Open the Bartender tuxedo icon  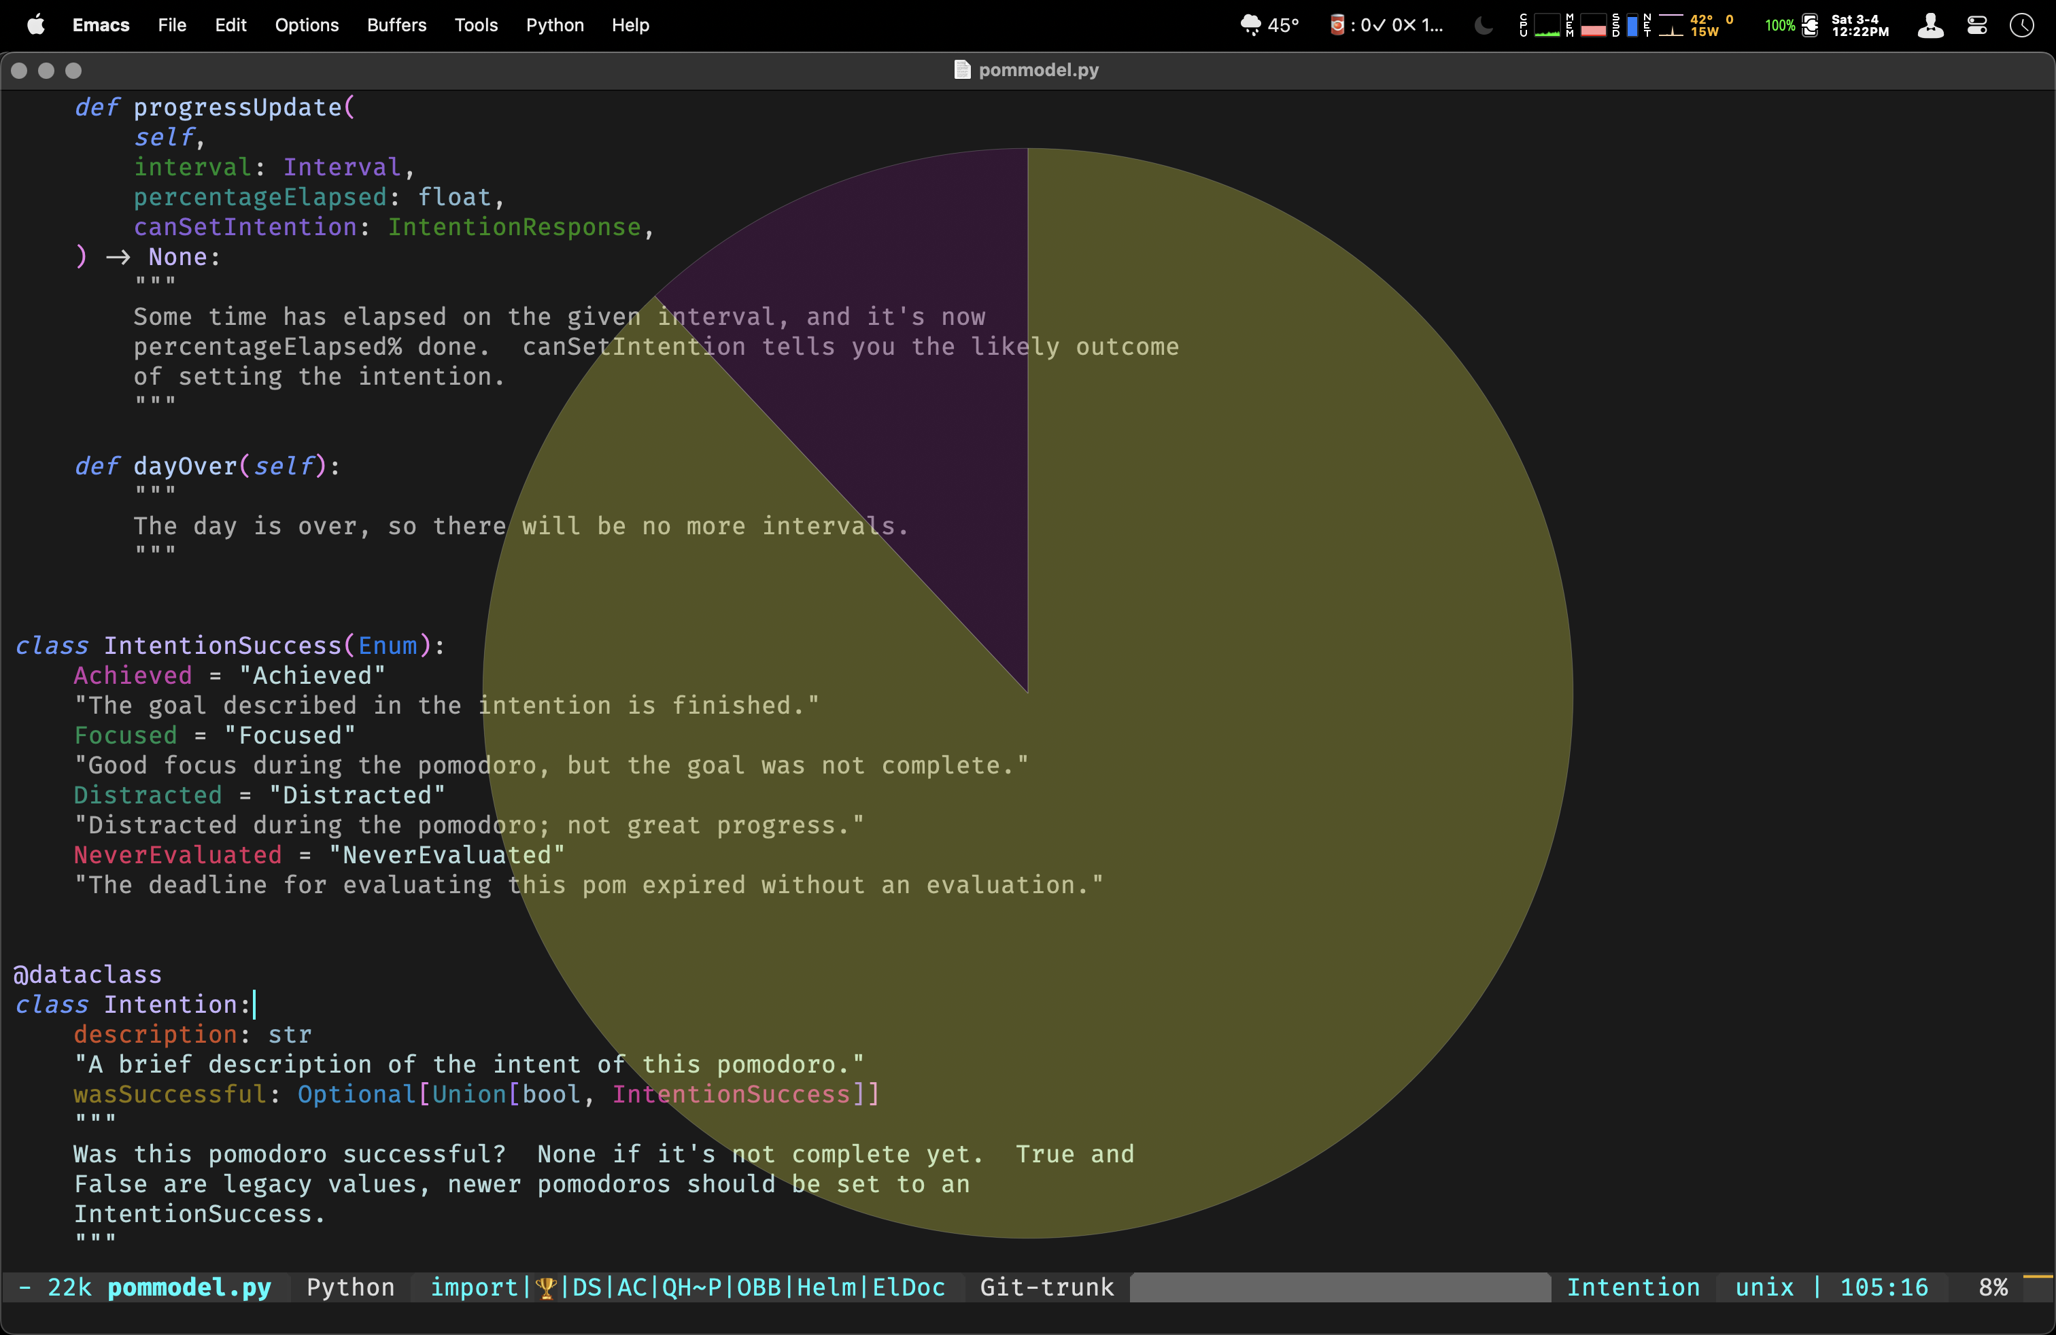tap(1931, 25)
